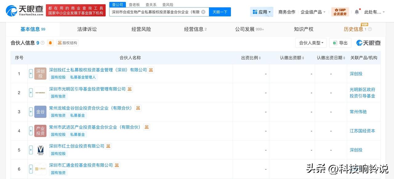Click the 私募基金 tag in row 3
The image size is (394, 179).
point(78,116)
